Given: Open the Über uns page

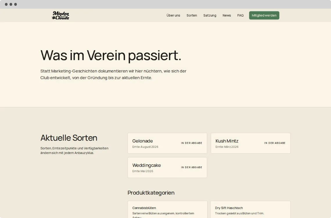Looking at the screenshot, I should pyautogui.click(x=173, y=15).
